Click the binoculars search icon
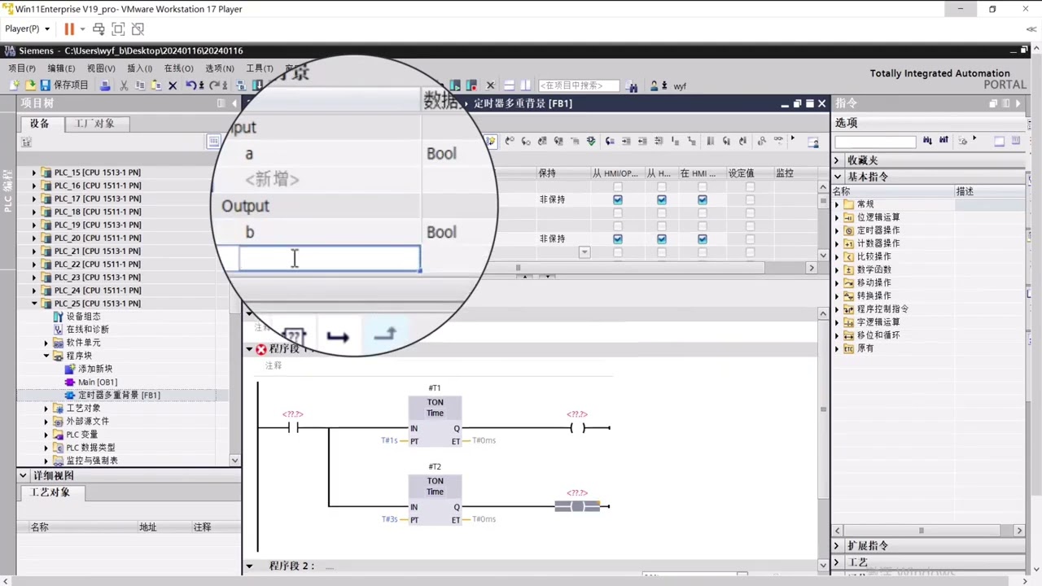This screenshot has width=1042, height=586. click(633, 85)
